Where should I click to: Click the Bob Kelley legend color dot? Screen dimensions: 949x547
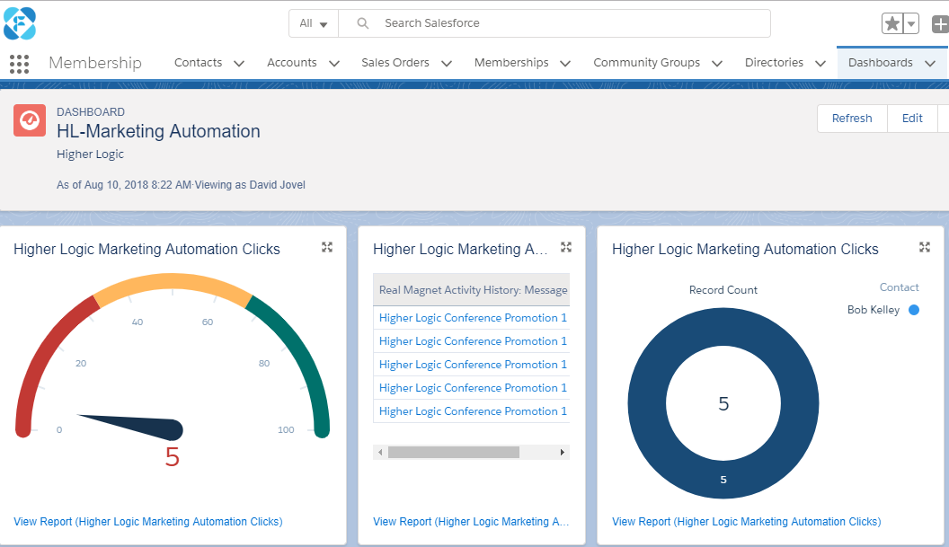(x=914, y=310)
